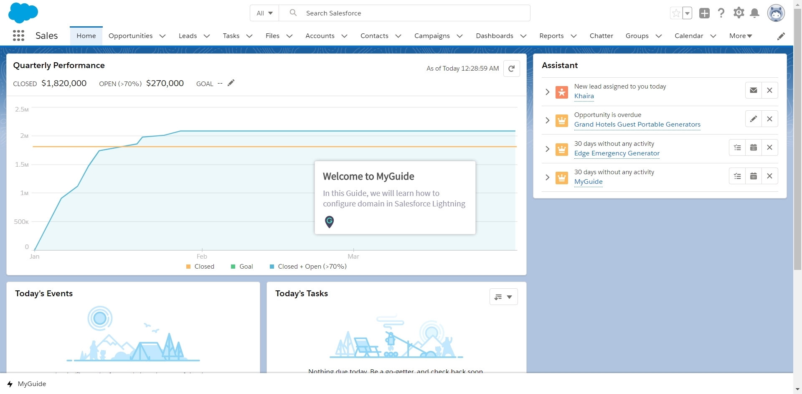The width and height of the screenshot is (802, 394).
Task: Open the Setup gear icon
Action: (739, 13)
